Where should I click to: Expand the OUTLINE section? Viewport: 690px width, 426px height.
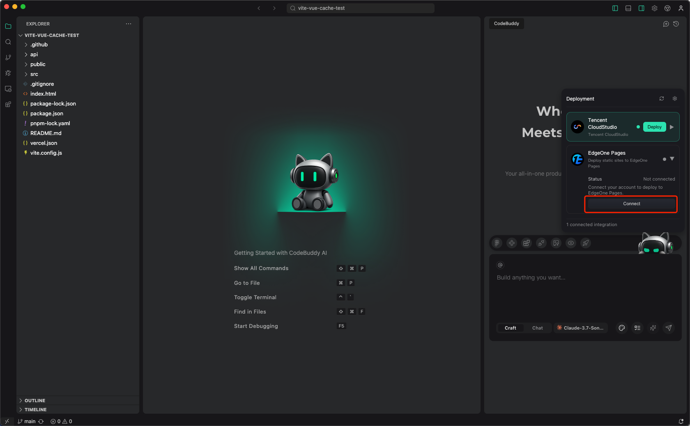35,401
